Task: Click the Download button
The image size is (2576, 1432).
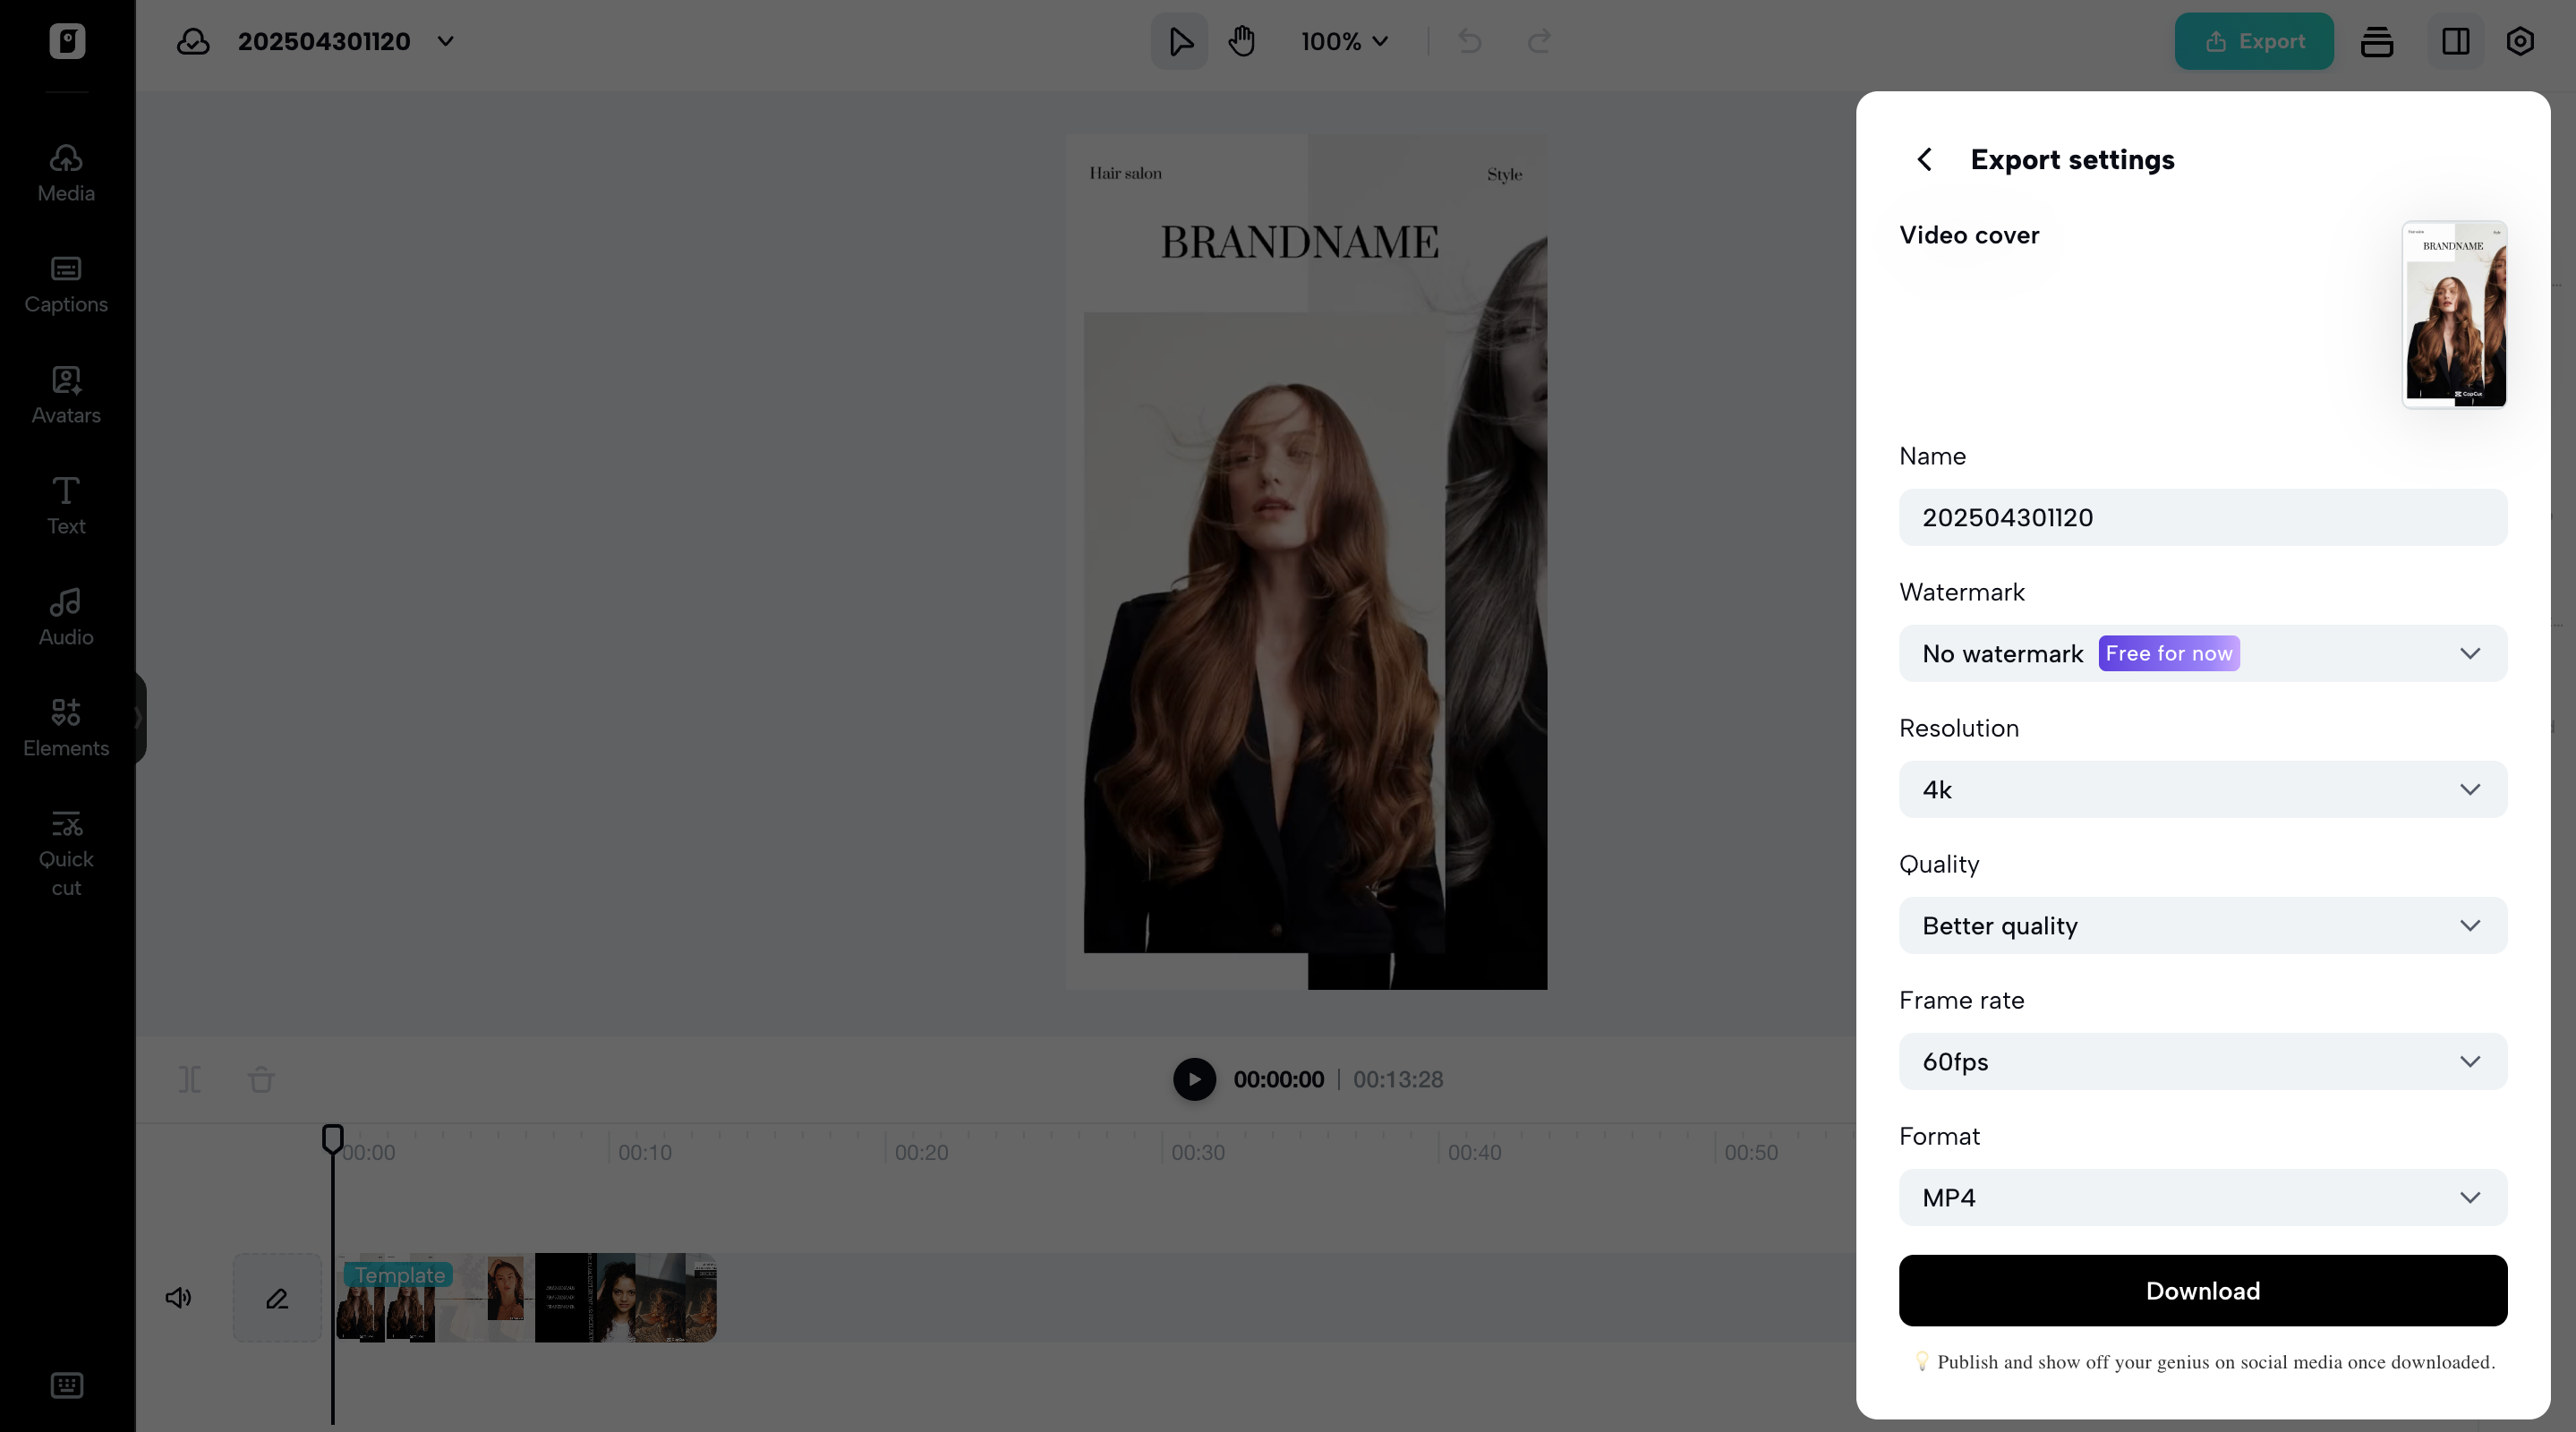Action: click(2203, 1291)
